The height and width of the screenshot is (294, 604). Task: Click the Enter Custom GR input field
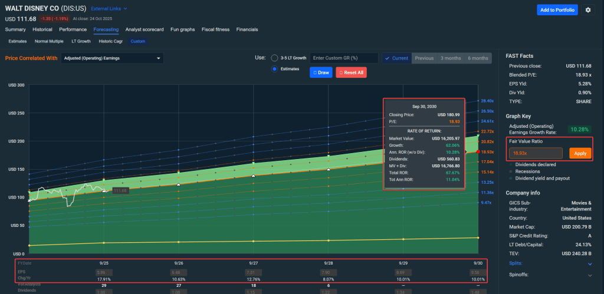[344, 58]
